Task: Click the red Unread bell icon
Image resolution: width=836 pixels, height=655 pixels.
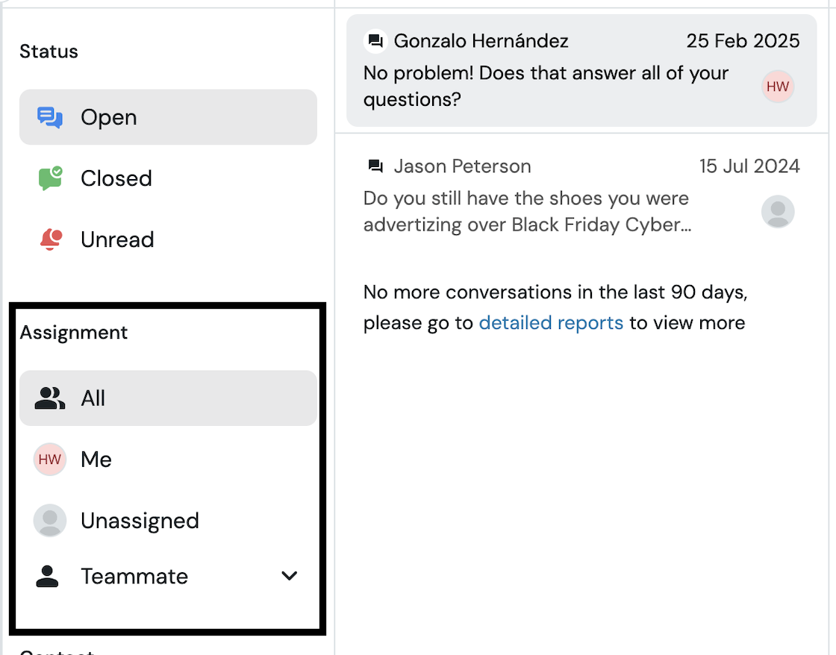Action: coord(52,239)
